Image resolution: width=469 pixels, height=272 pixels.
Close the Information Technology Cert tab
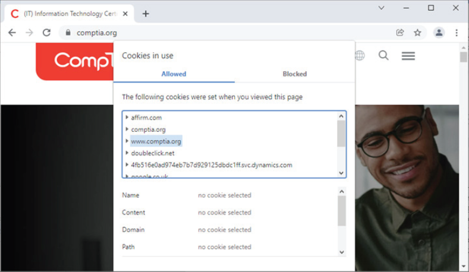point(125,14)
